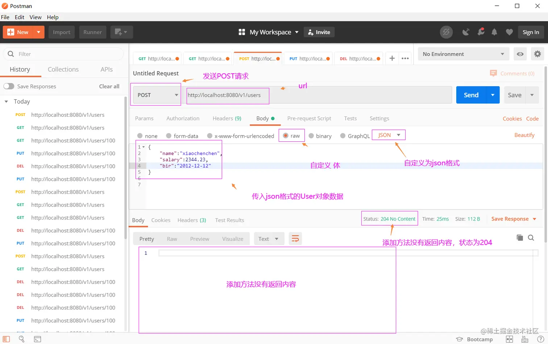Screen dimensions: 548x344
Task: Click the request URL input field
Action: (x=317, y=95)
